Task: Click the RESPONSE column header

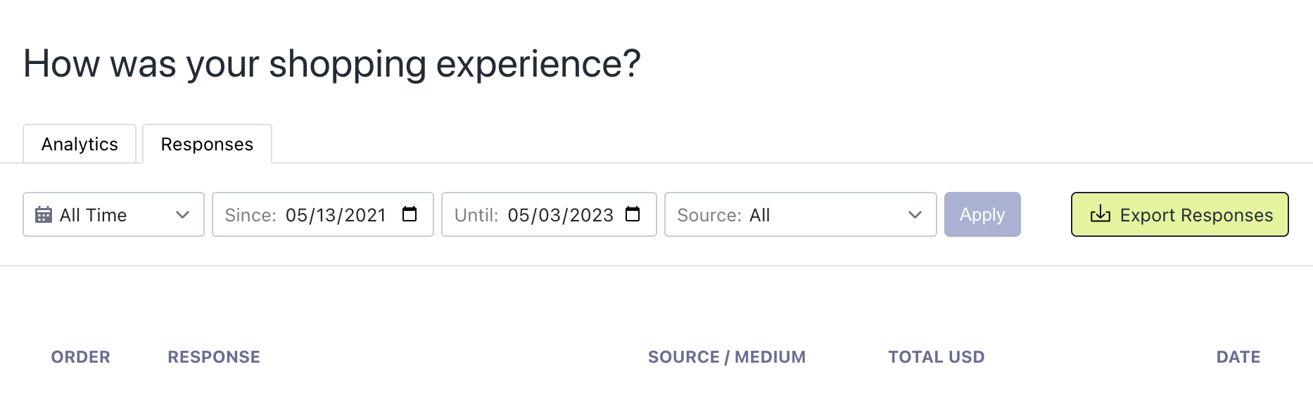Action: coord(214,357)
